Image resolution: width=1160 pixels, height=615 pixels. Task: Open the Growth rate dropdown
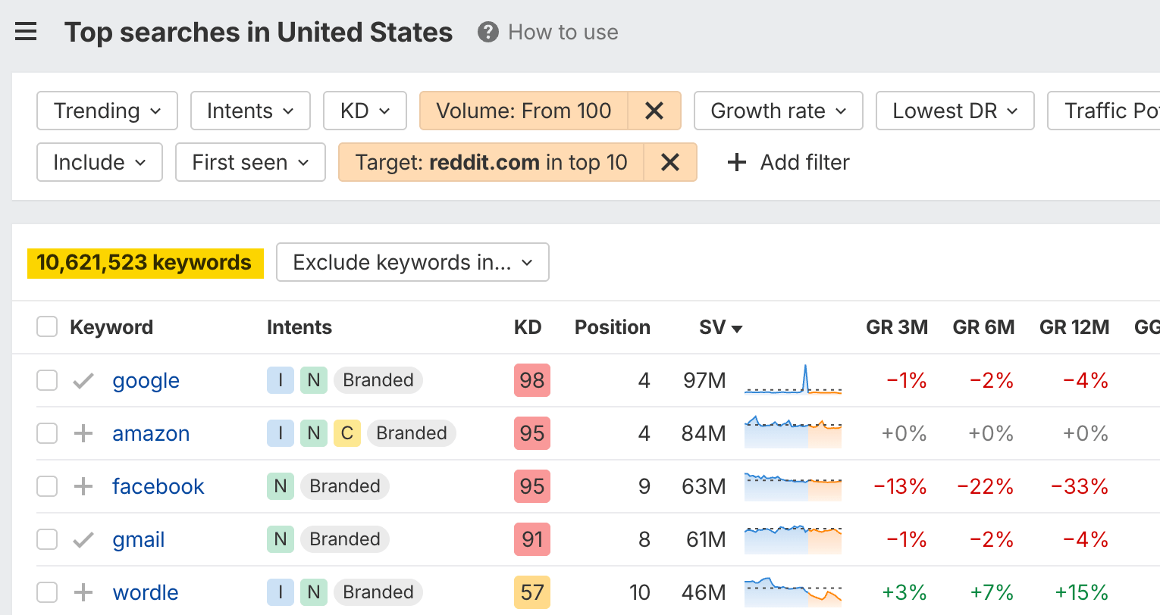click(778, 111)
